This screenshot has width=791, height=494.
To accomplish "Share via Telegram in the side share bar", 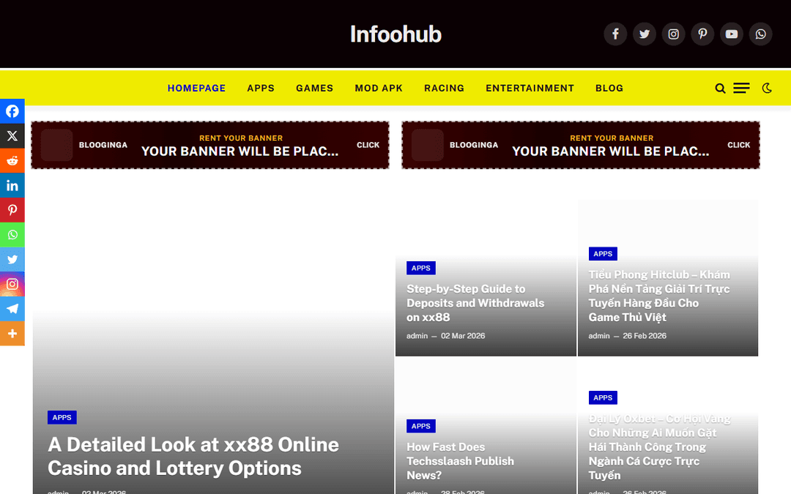I will point(12,309).
